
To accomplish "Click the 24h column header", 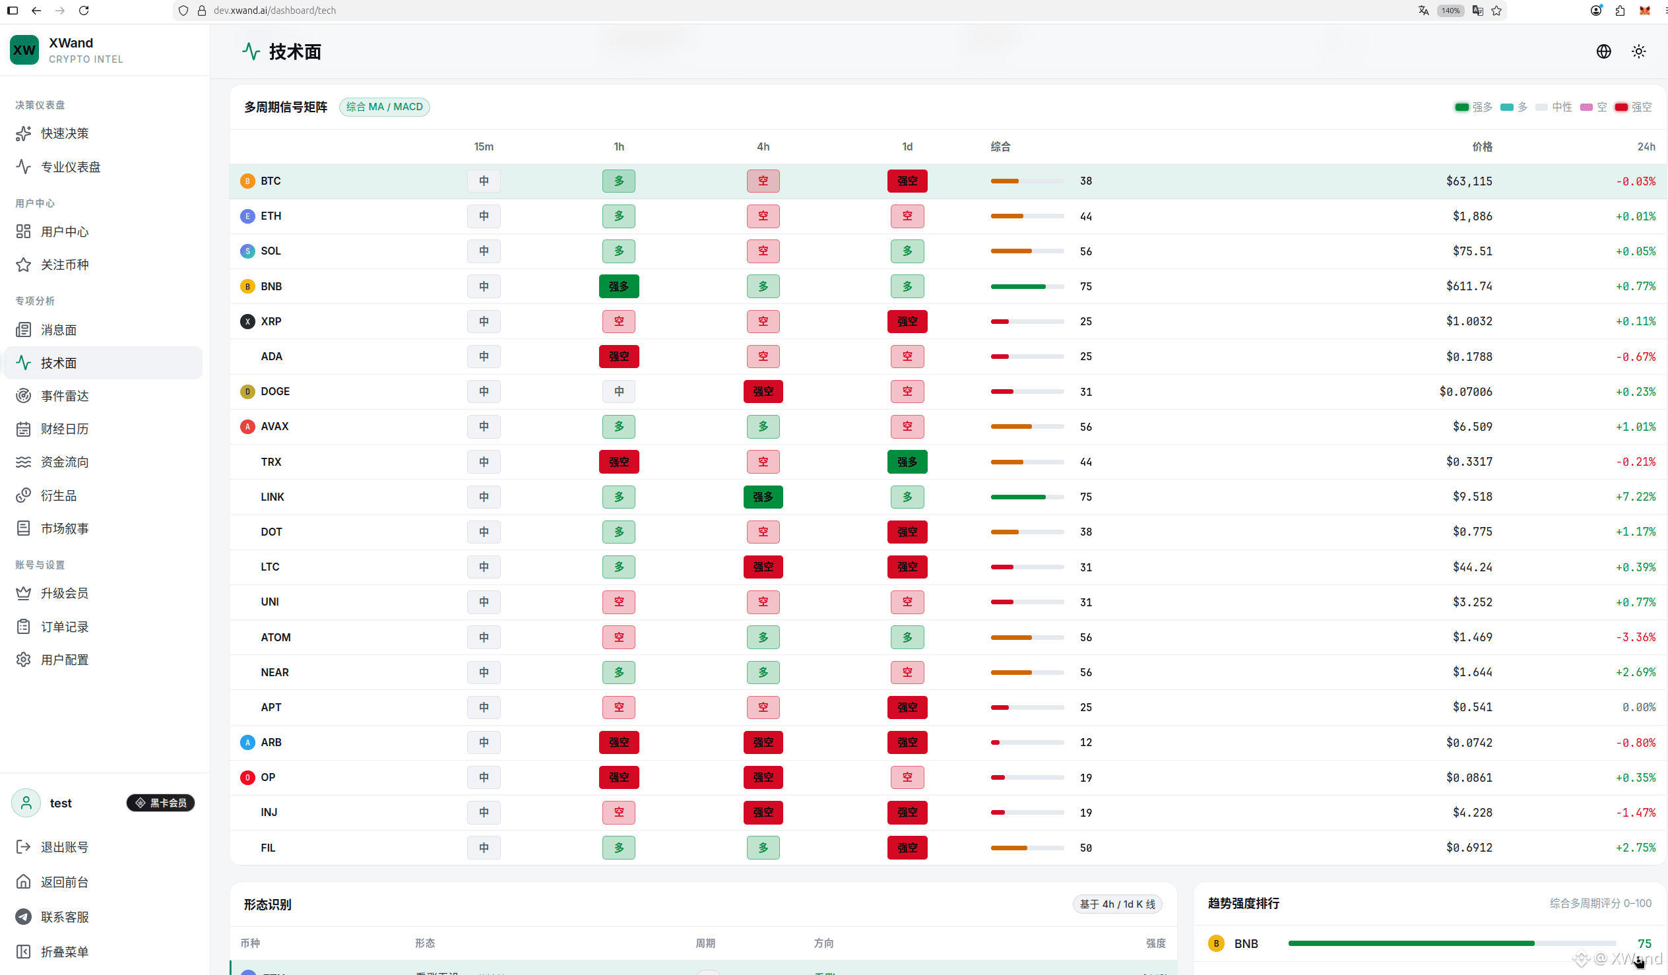I will coord(1646,147).
